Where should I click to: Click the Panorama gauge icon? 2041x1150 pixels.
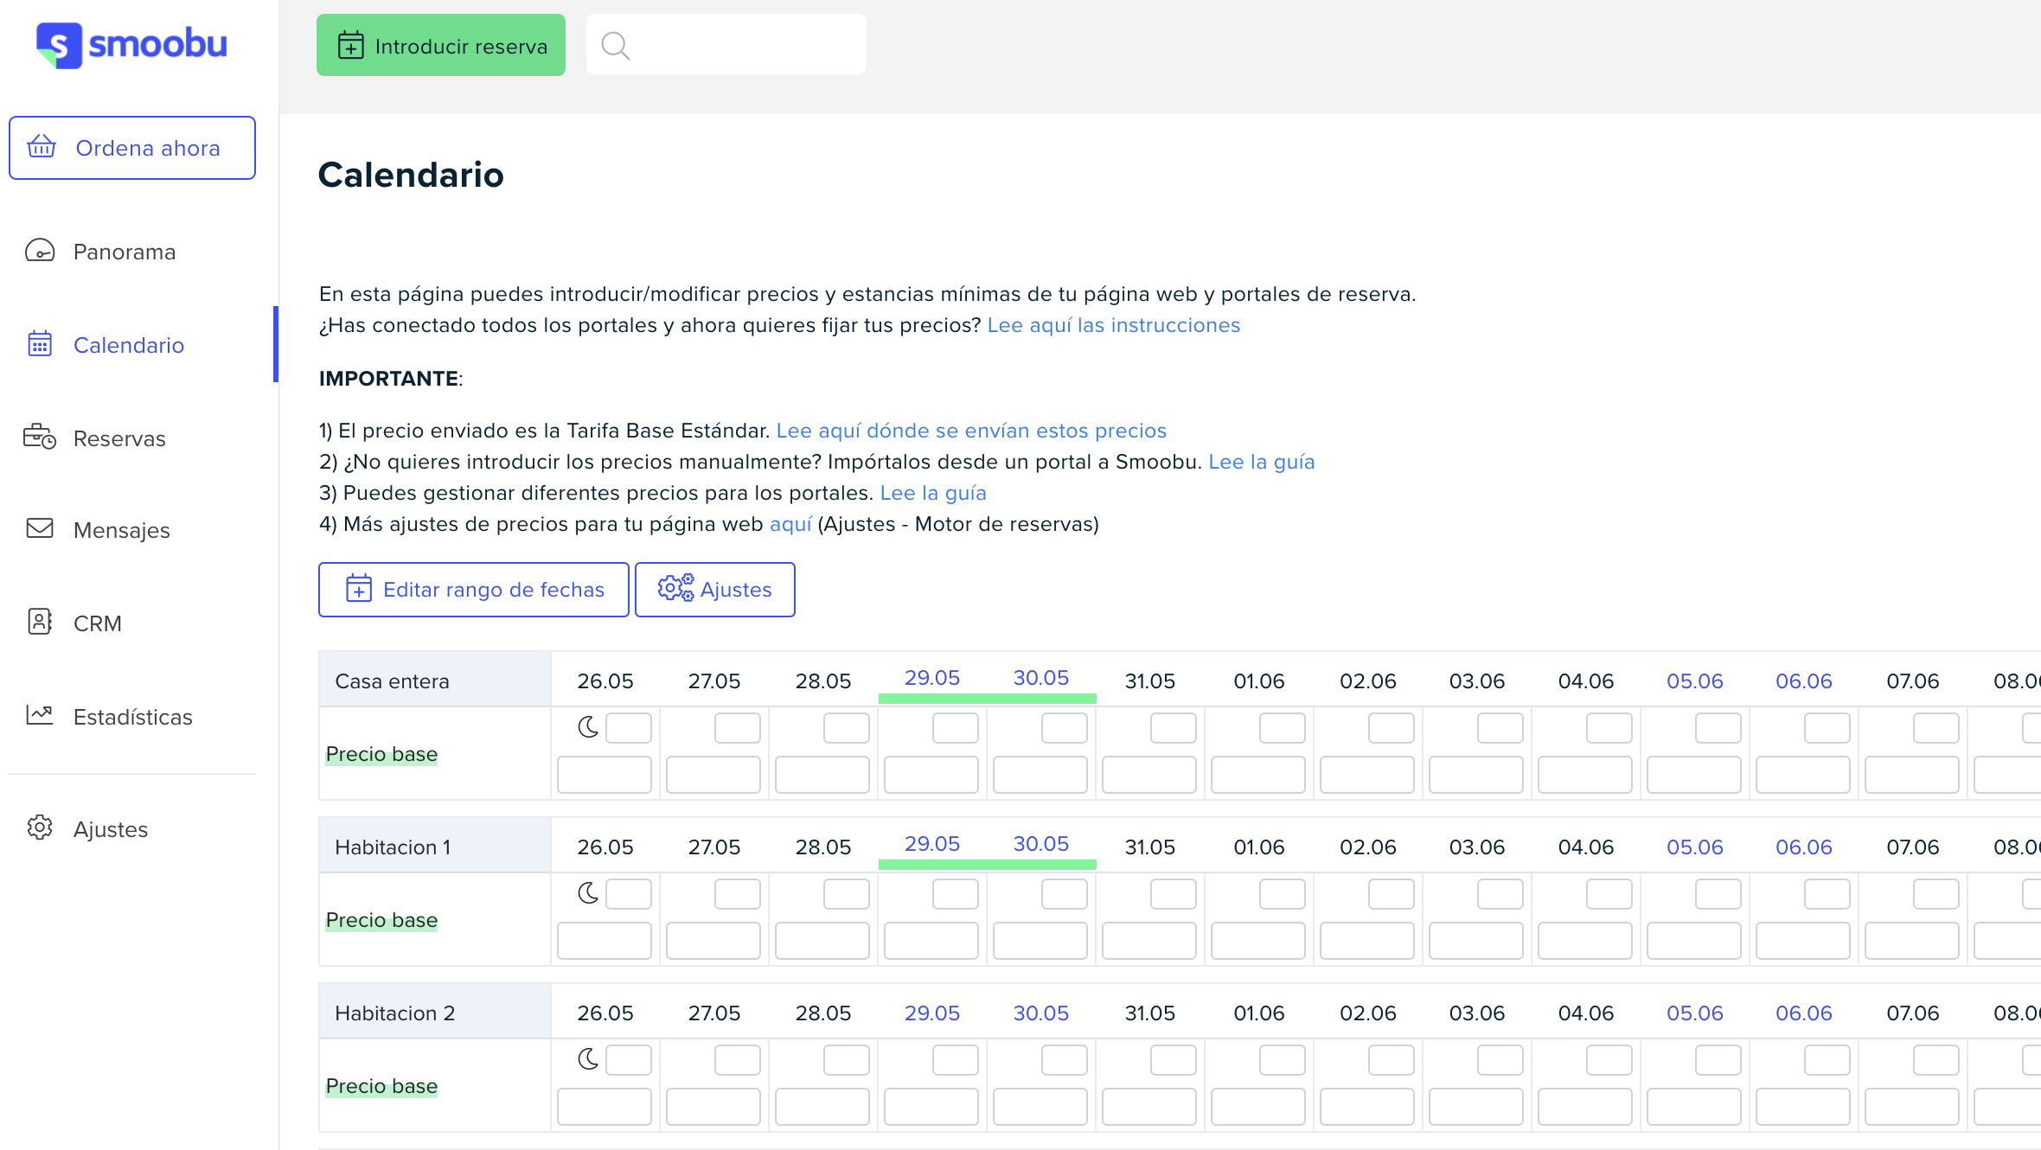pos(40,251)
